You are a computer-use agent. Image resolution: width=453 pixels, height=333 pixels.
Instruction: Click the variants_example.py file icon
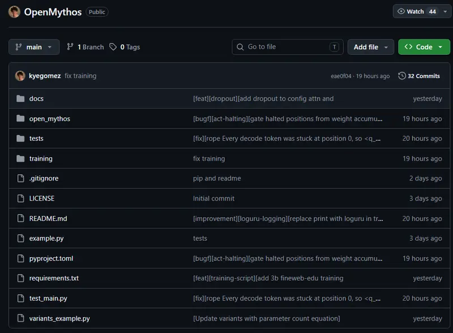click(20, 318)
